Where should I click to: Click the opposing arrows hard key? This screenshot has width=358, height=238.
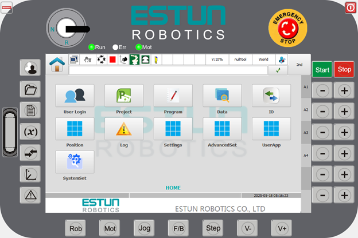[30, 153]
